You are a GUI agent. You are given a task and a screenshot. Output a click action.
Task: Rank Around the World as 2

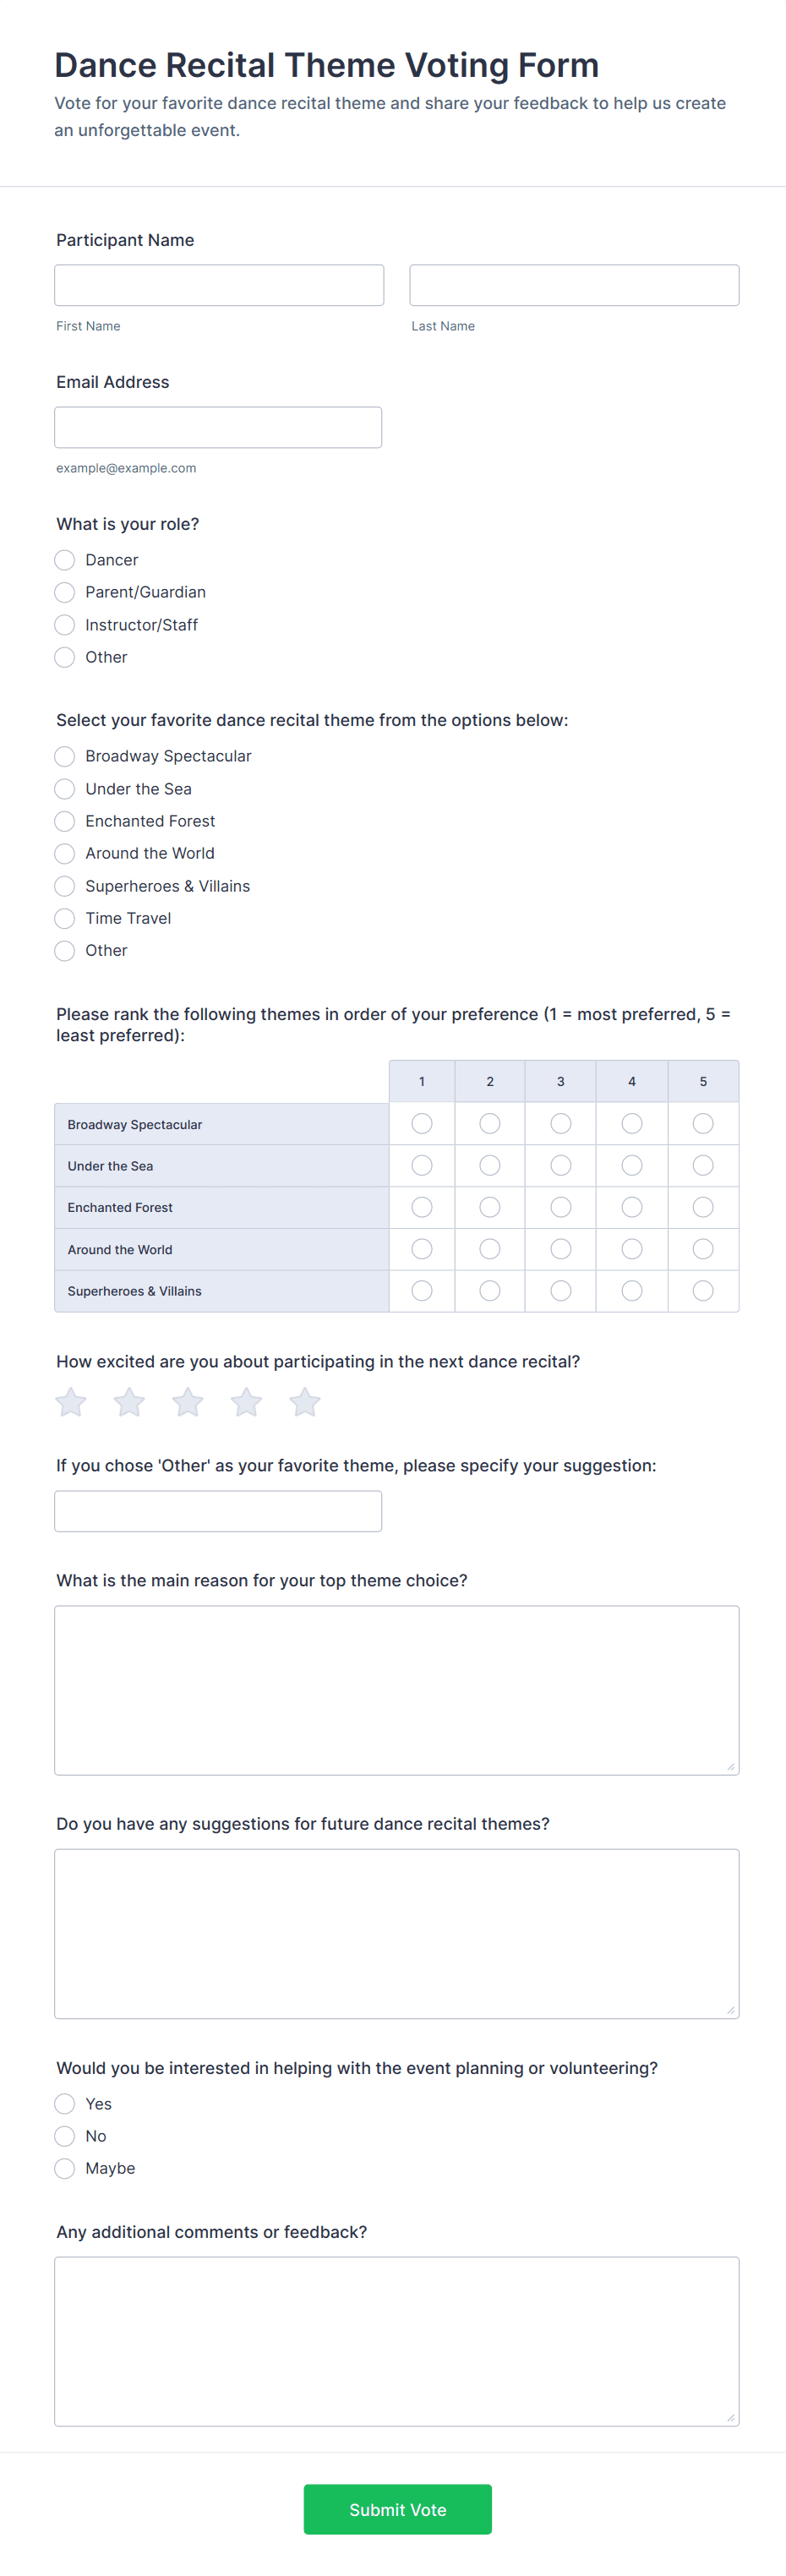[x=490, y=1249]
